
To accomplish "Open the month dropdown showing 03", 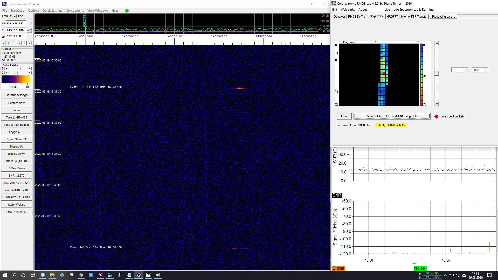I will 465,70.
